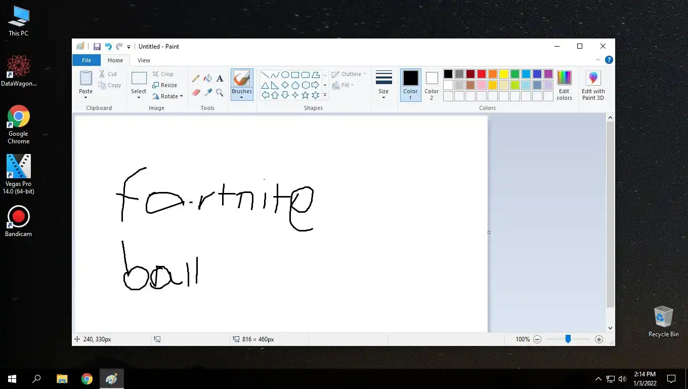688x389 pixels.
Task: Click Edit colors button
Action: pyautogui.click(x=564, y=85)
